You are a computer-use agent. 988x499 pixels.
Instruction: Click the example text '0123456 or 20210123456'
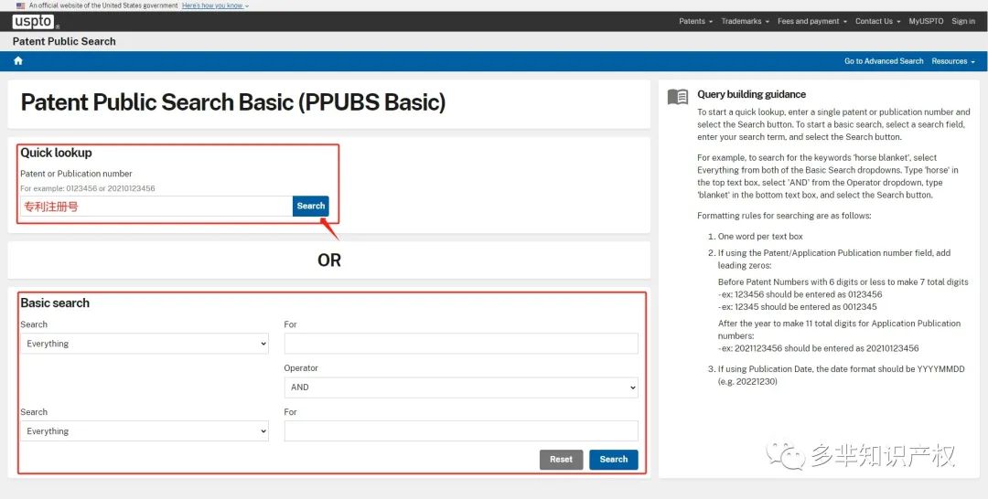pyautogui.click(x=111, y=188)
